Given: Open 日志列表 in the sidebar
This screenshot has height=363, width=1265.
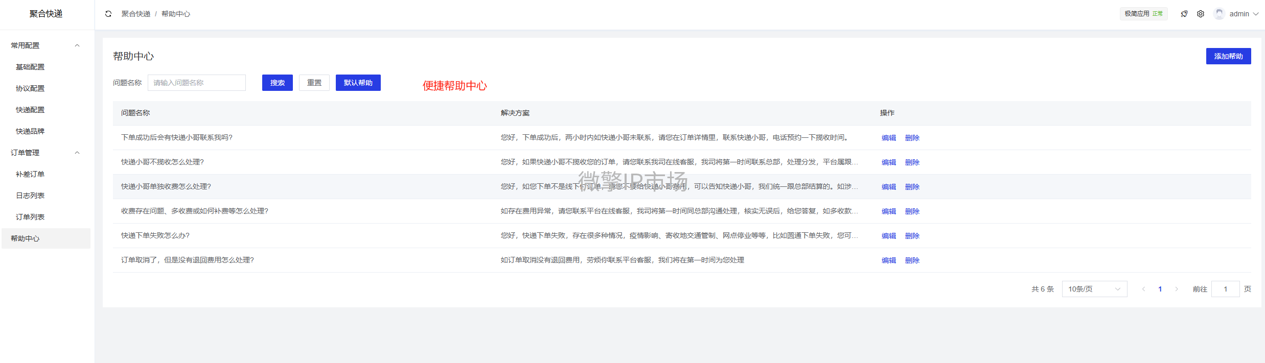Looking at the screenshot, I should click(30, 196).
